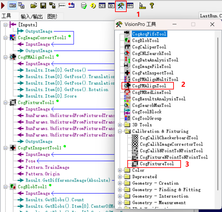Click the database with green check icon
The width and height of the screenshot is (222, 212).
click(84, 6)
